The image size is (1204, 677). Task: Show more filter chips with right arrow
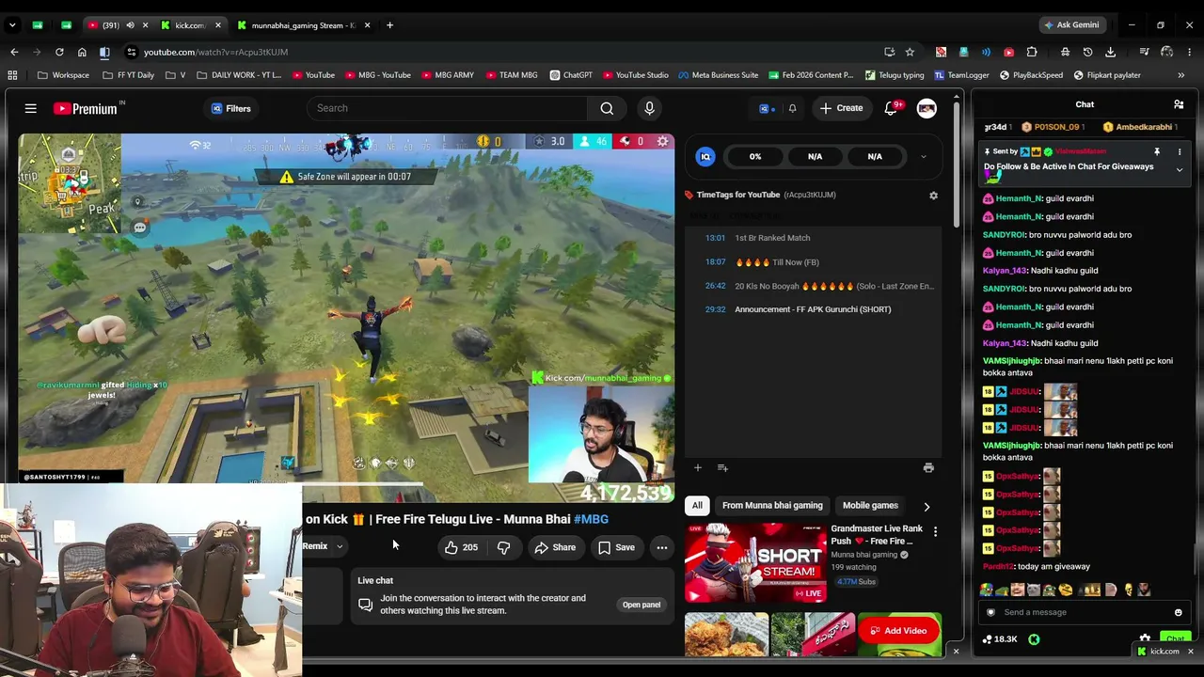927,507
